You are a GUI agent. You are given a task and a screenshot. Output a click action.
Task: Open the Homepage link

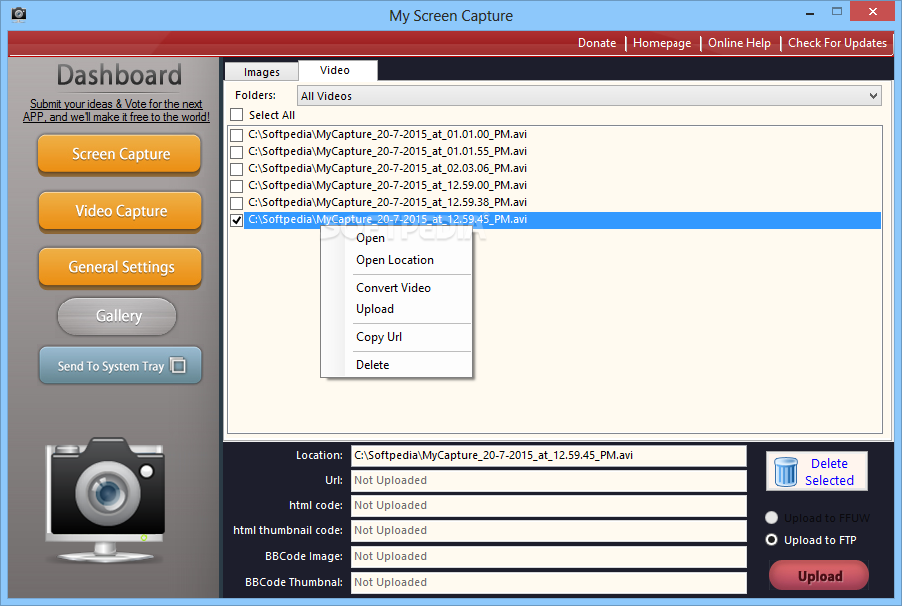[663, 43]
